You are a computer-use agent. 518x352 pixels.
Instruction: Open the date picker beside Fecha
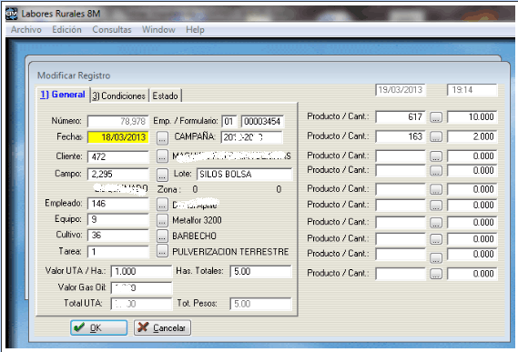[162, 138]
